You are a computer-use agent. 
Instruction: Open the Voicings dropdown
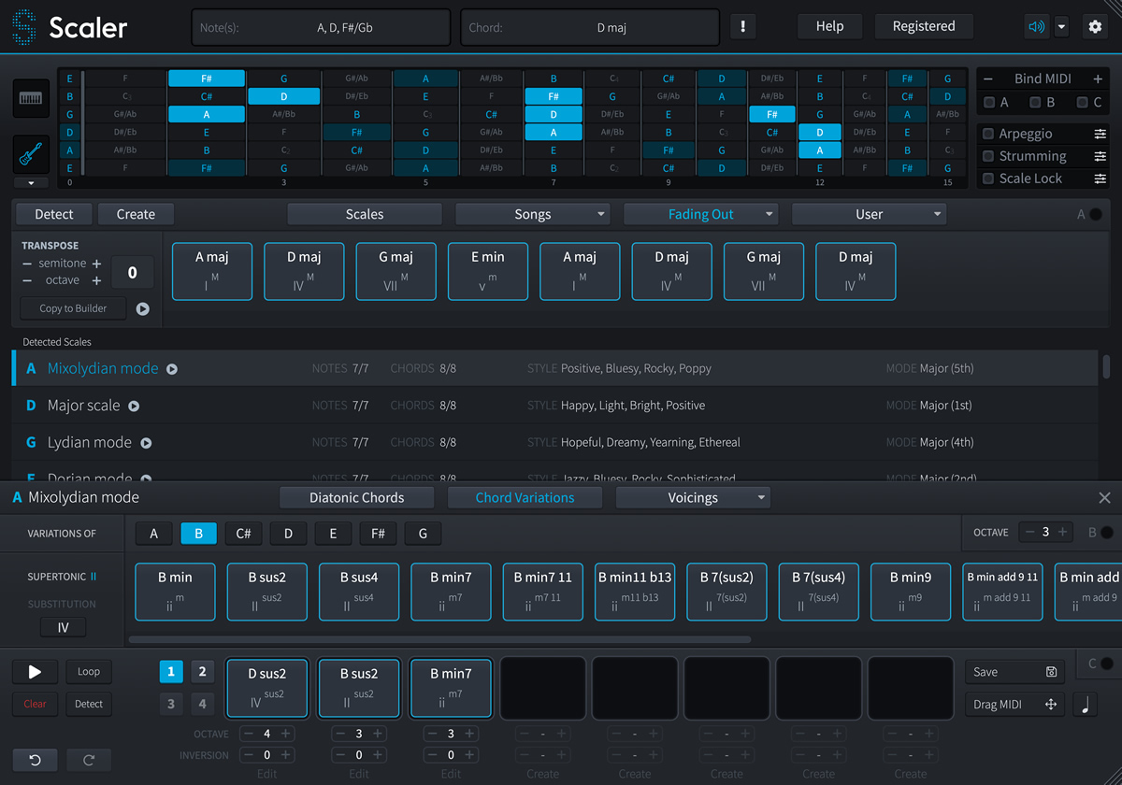(x=693, y=497)
